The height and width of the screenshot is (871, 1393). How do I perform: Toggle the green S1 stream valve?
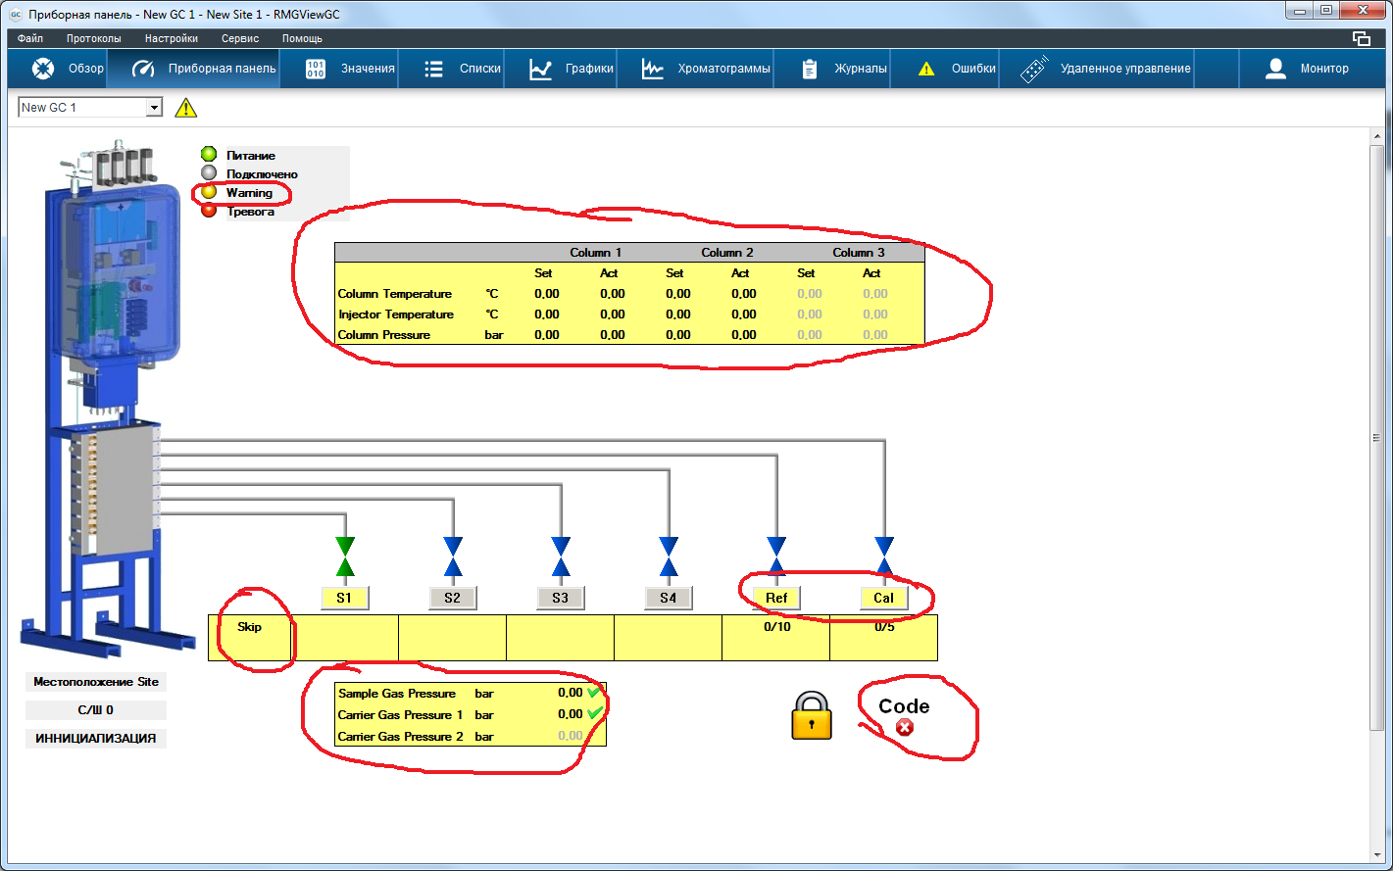pyautogui.click(x=345, y=556)
